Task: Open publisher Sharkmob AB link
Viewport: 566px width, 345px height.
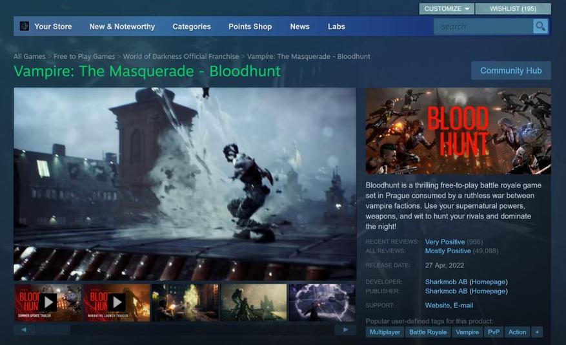Action: [446, 291]
